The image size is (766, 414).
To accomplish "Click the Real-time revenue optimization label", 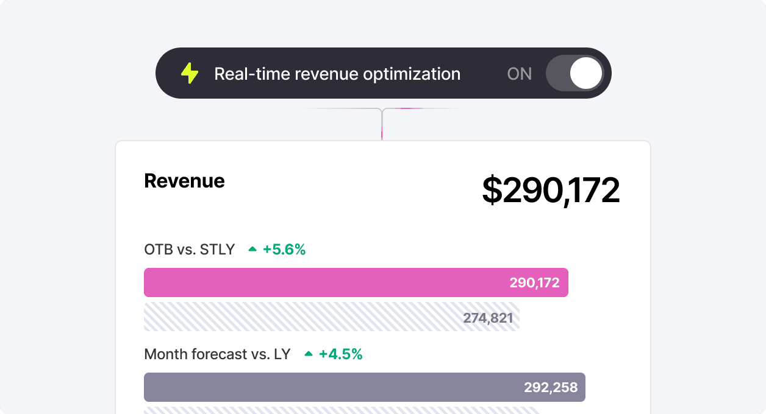I will coord(337,73).
